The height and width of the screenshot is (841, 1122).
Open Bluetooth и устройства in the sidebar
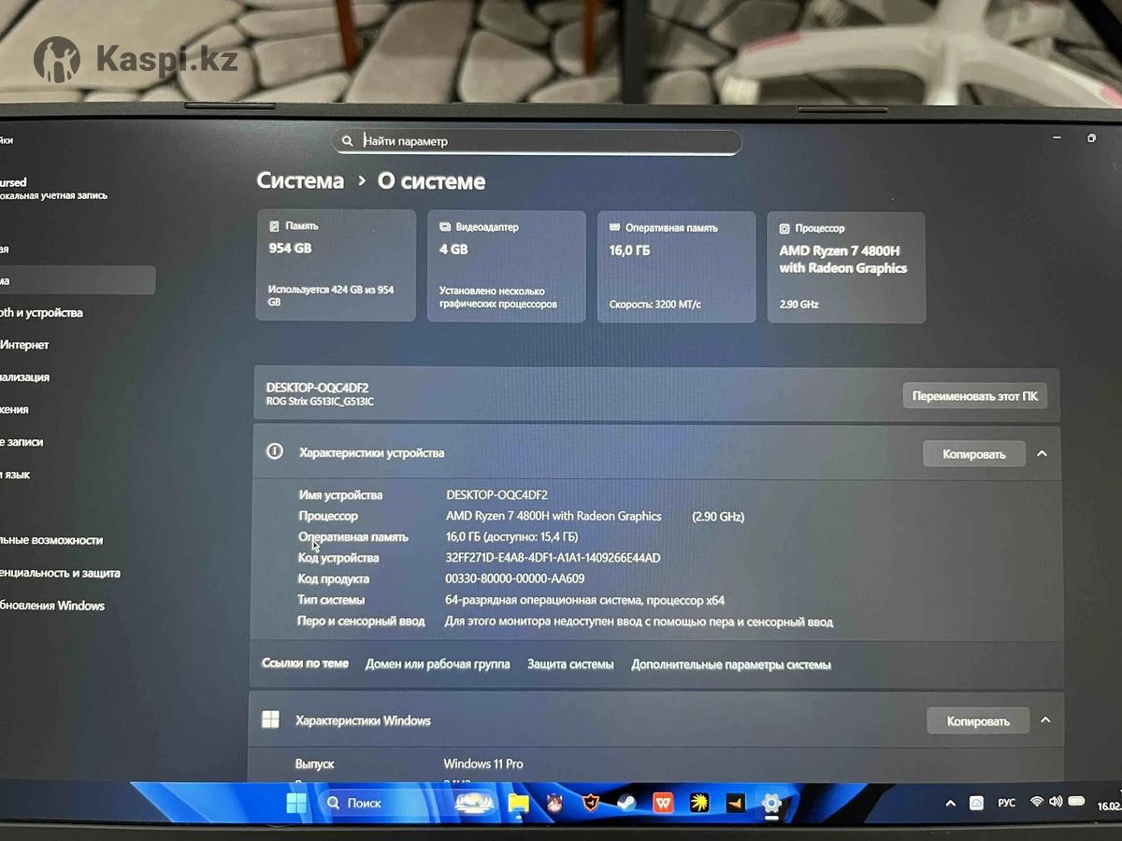(x=42, y=313)
